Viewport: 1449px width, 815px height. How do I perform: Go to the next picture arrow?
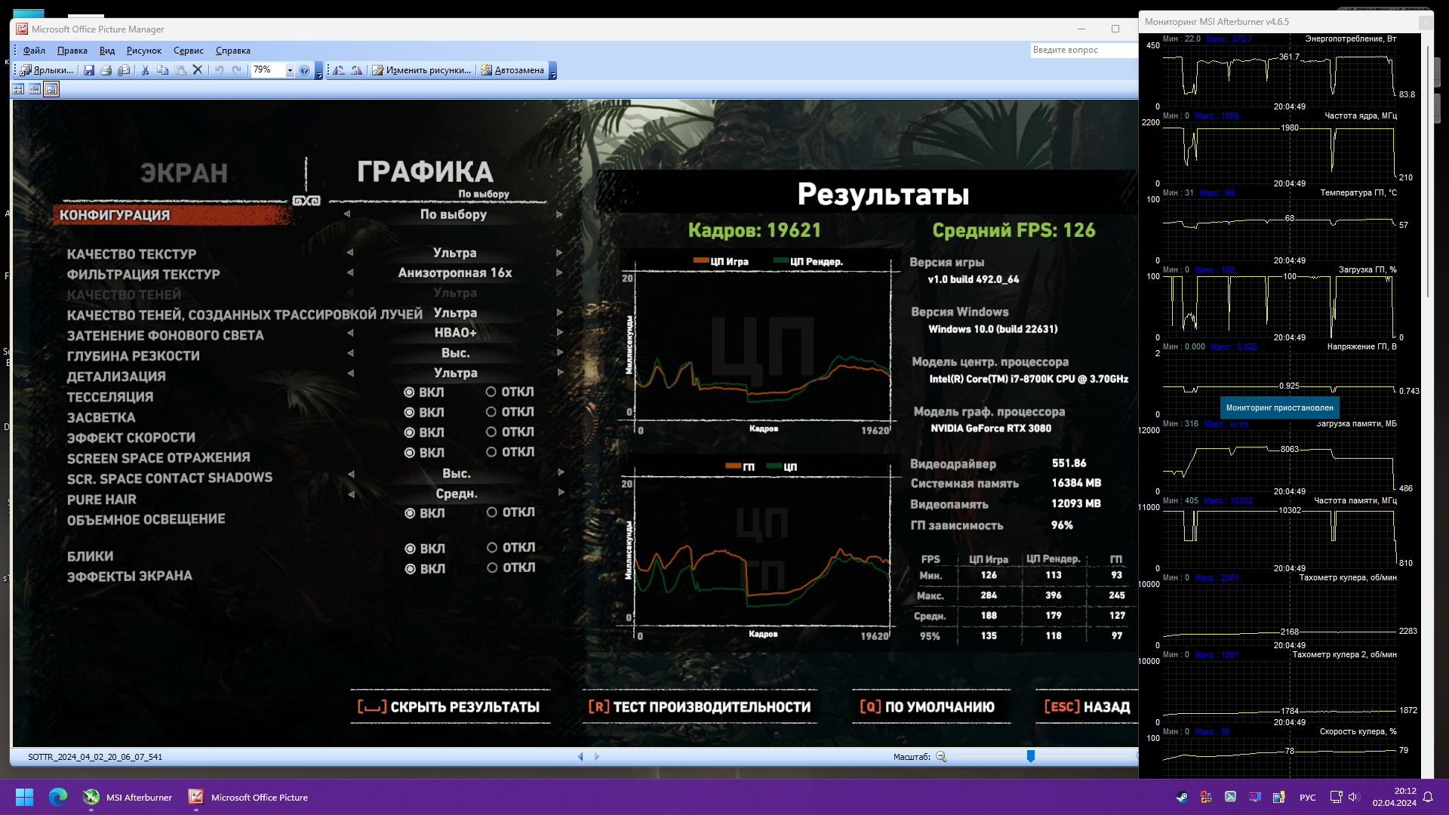[597, 757]
